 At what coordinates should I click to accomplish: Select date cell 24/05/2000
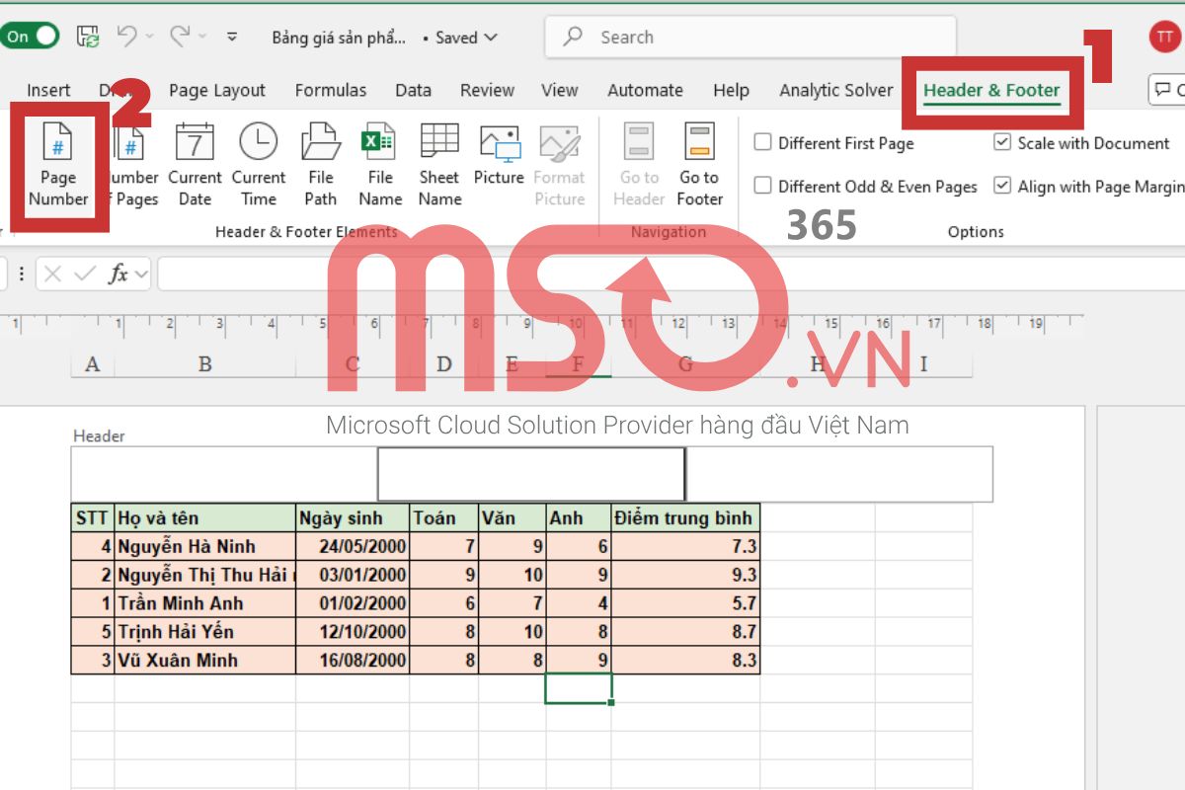[x=353, y=546]
